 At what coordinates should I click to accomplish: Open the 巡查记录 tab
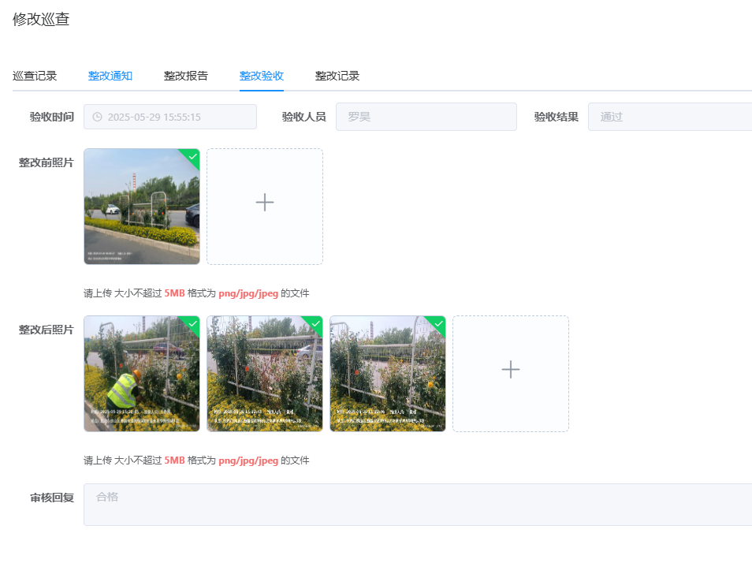pos(35,76)
